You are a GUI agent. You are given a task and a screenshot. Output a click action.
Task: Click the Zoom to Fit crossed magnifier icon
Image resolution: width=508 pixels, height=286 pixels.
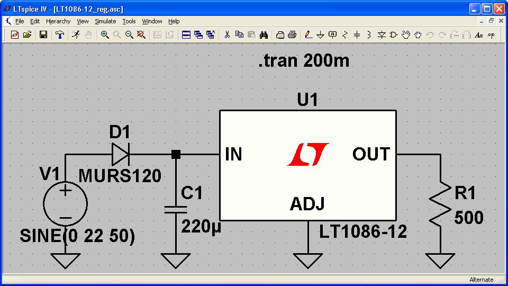(x=141, y=35)
